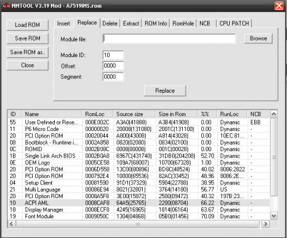The height and width of the screenshot is (238, 287).
Task: Click the MMTOOL title bar app icon
Action: pyautogui.click(x=6, y=5)
